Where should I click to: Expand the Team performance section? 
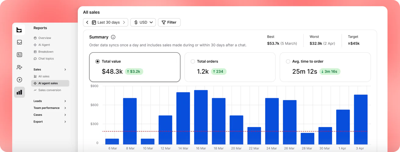(65, 108)
